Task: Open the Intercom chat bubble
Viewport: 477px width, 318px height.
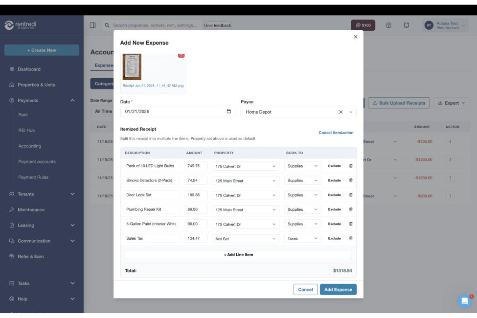Action: click(464, 301)
